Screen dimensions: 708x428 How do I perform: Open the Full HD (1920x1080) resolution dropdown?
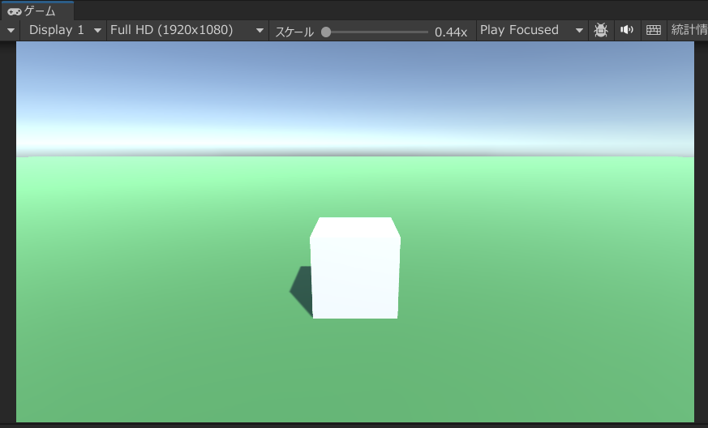[x=187, y=30]
